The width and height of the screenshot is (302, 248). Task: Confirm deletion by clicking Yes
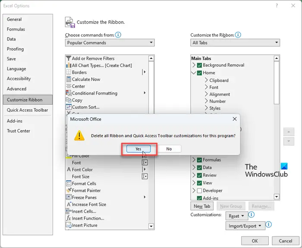[x=138, y=149]
